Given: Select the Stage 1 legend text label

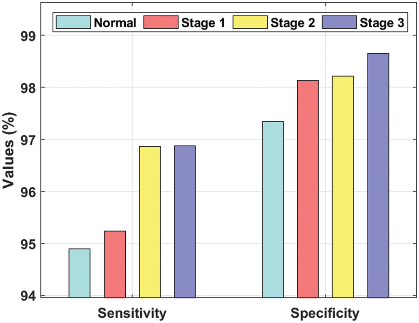Looking at the screenshot, I should pos(203,23).
